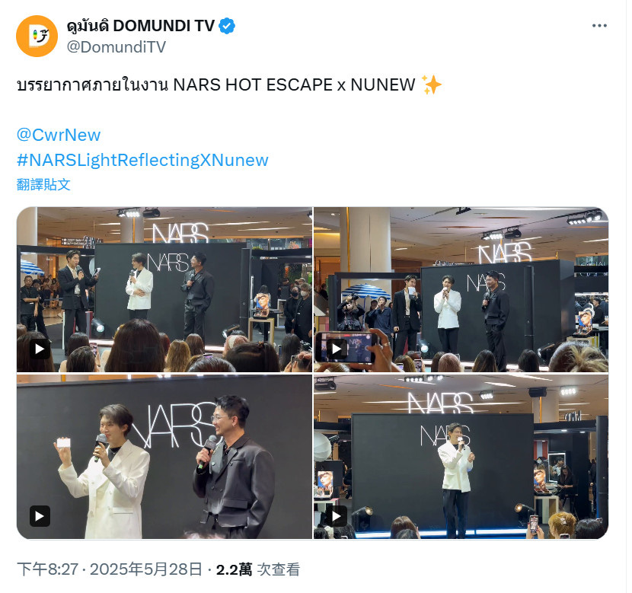Click the 翻譯貼文 translate post link
The width and height of the screenshot is (632, 593).
pyautogui.click(x=43, y=184)
